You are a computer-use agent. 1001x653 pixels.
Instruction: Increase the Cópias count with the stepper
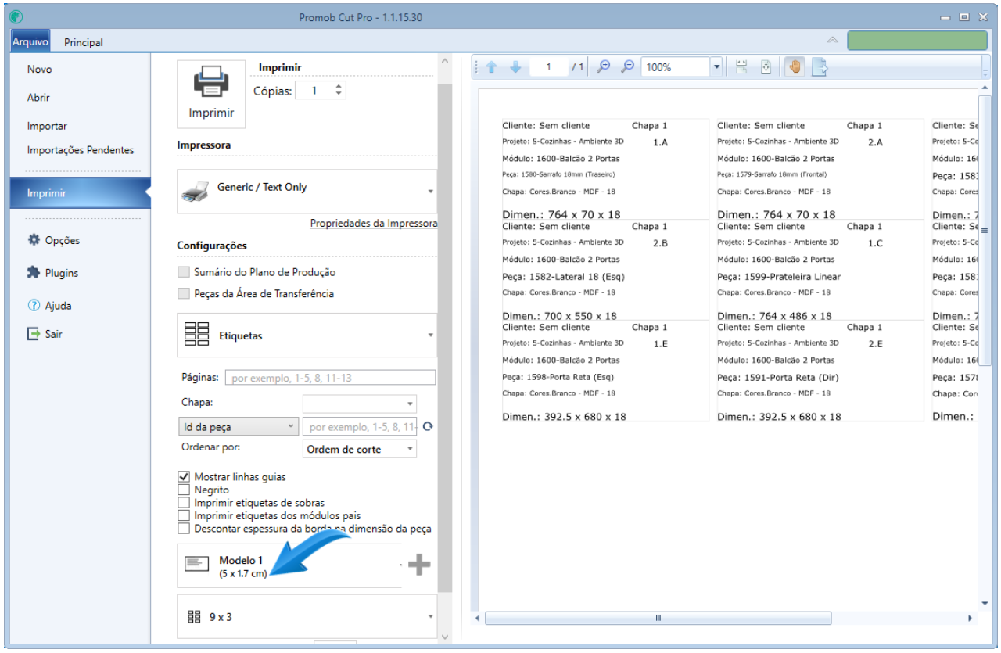(x=339, y=87)
